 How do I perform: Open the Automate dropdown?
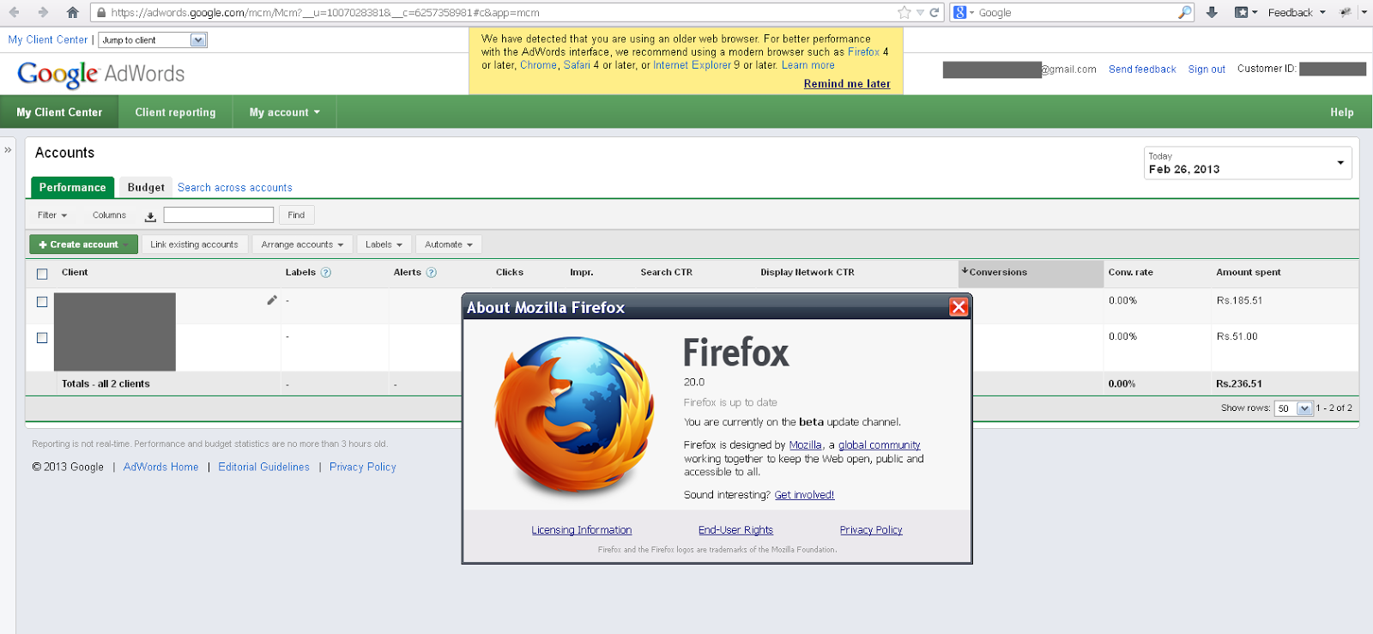449,245
